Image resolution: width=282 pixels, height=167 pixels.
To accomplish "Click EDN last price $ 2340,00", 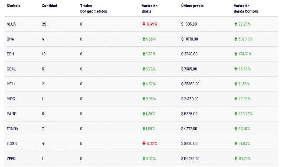I will click(189, 54).
